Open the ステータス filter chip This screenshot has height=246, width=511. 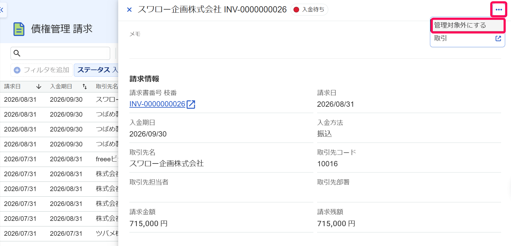pos(96,70)
